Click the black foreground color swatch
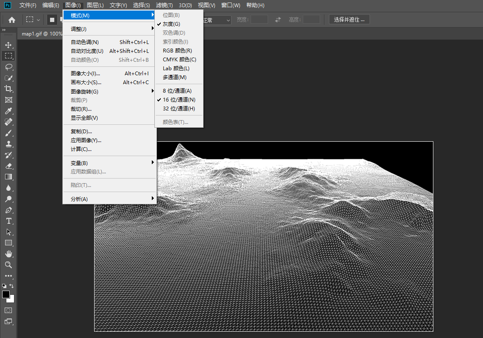This screenshot has height=338, width=483. tap(6, 294)
